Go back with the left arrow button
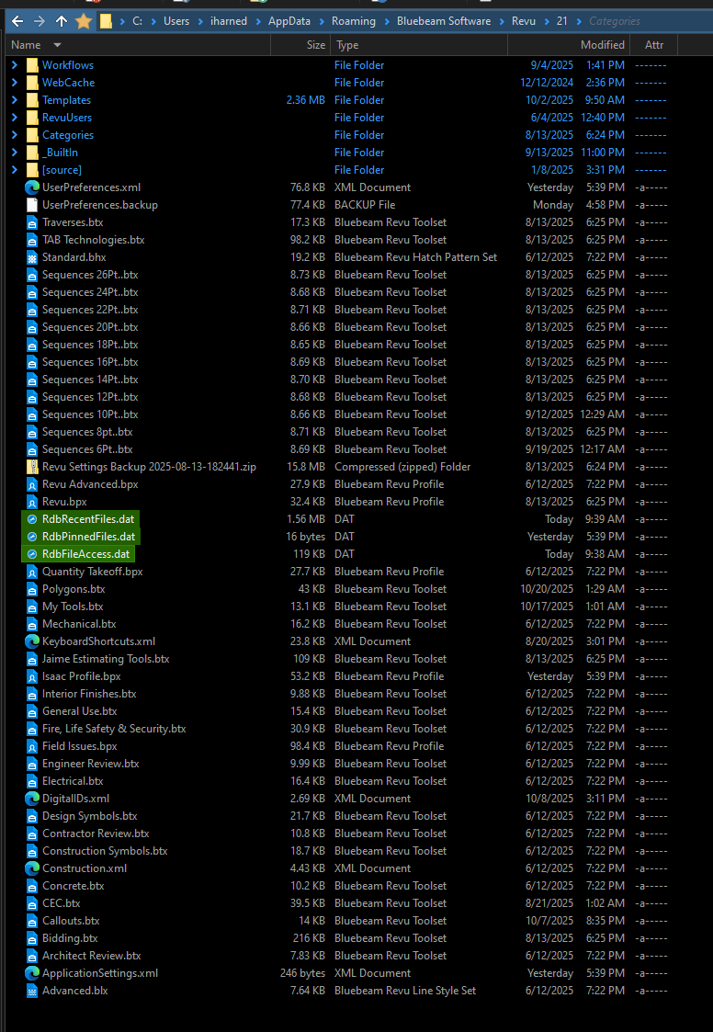The width and height of the screenshot is (713, 1032). coord(17,21)
